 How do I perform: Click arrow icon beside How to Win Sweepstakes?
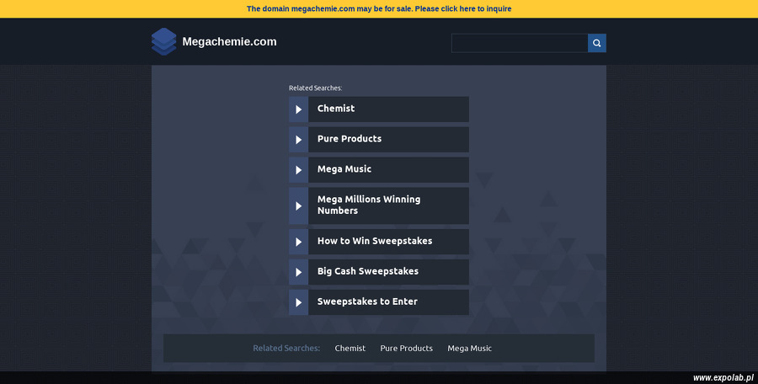299,242
